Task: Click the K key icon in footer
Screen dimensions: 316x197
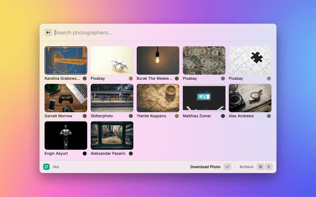Action: (x=269, y=167)
